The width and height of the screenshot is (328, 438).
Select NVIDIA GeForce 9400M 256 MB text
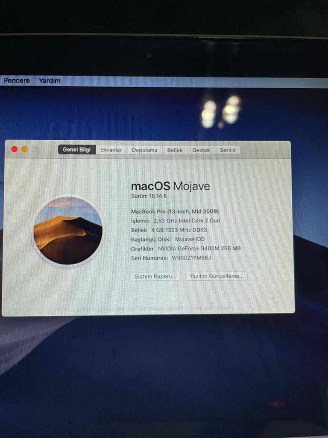click(x=199, y=249)
